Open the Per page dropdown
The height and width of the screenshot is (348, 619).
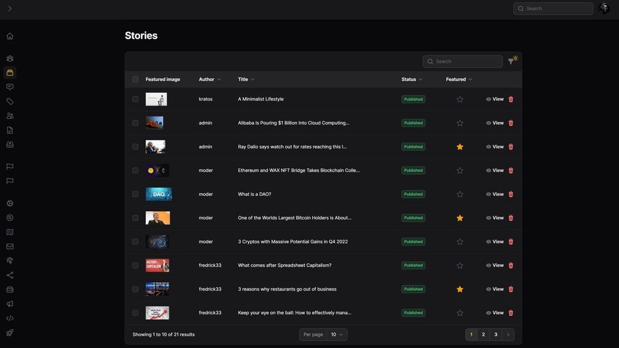pos(337,335)
